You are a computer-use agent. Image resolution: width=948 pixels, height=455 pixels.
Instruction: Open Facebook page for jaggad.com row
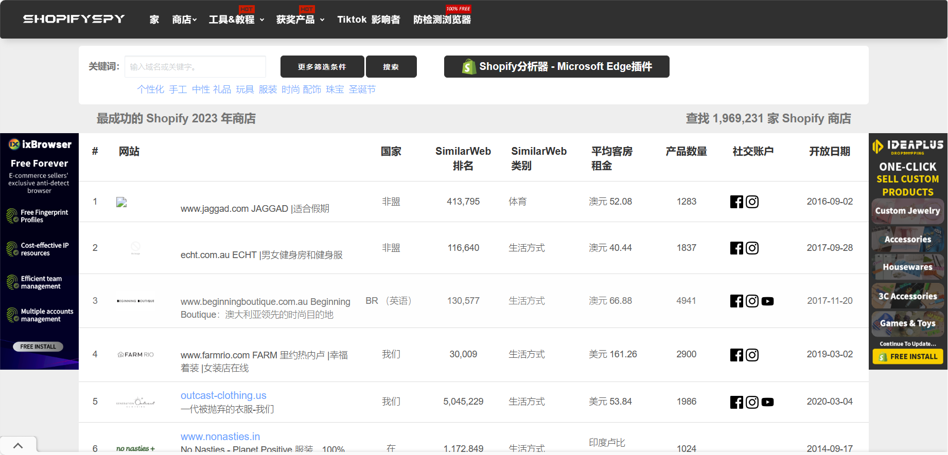coord(736,202)
